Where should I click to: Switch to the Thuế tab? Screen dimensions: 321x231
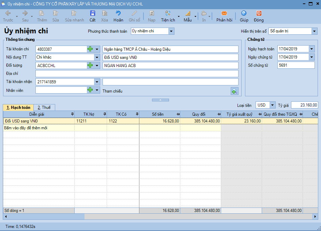point(44,108)
